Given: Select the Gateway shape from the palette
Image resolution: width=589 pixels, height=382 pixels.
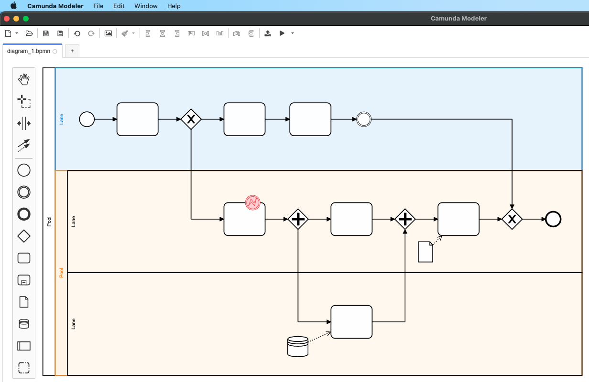Looking at the screenshot, I should click(x=24, y=236).
